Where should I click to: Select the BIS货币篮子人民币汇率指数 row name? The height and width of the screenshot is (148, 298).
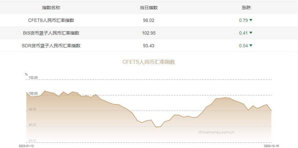[x=51, y=33]
